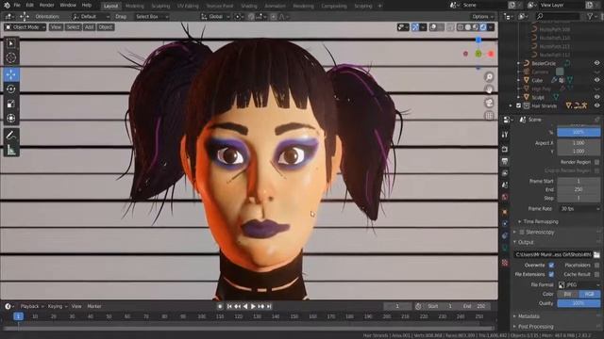Select the Annotate tool
This screenshot has width=604, height=339.
pyautogui.click(x=11, y=135)
